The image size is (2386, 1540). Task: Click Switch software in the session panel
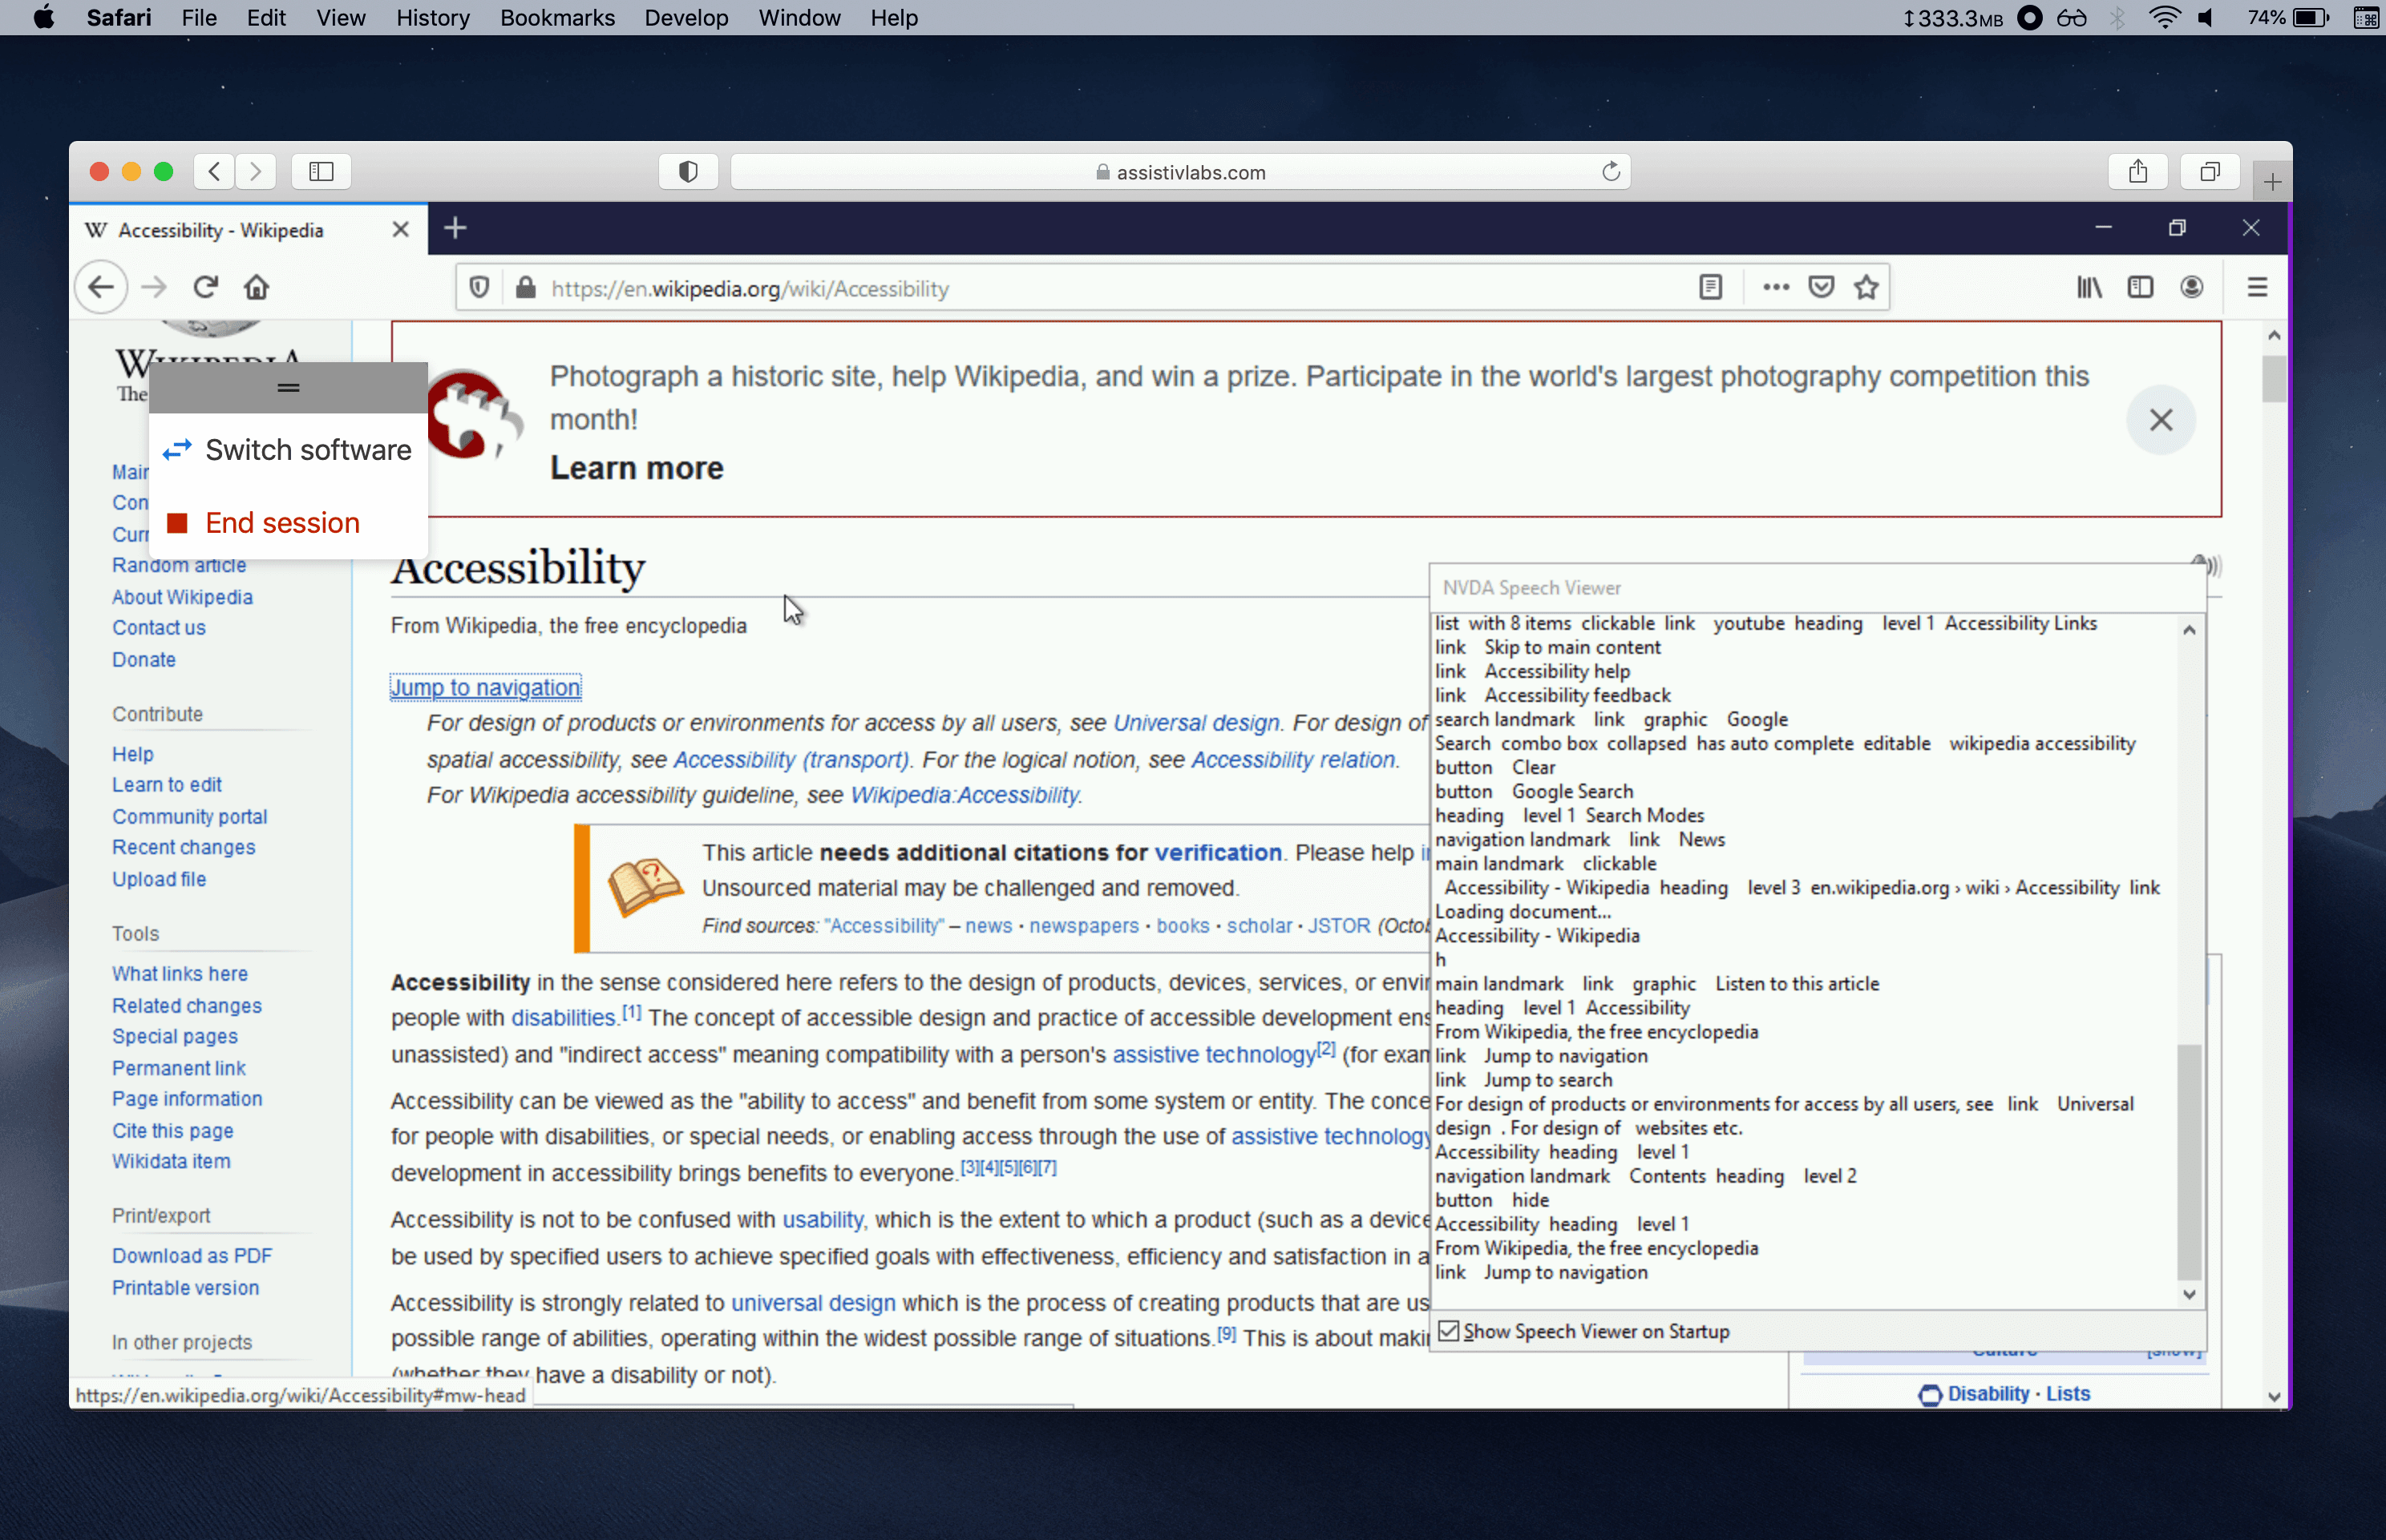click(x=288, y=450)
